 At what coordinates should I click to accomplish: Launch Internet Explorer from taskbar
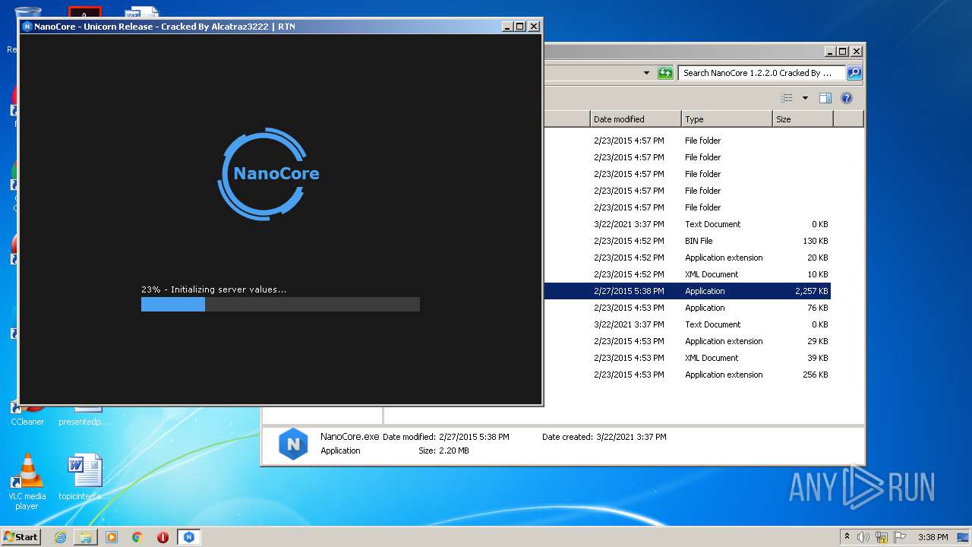[60, 537]
